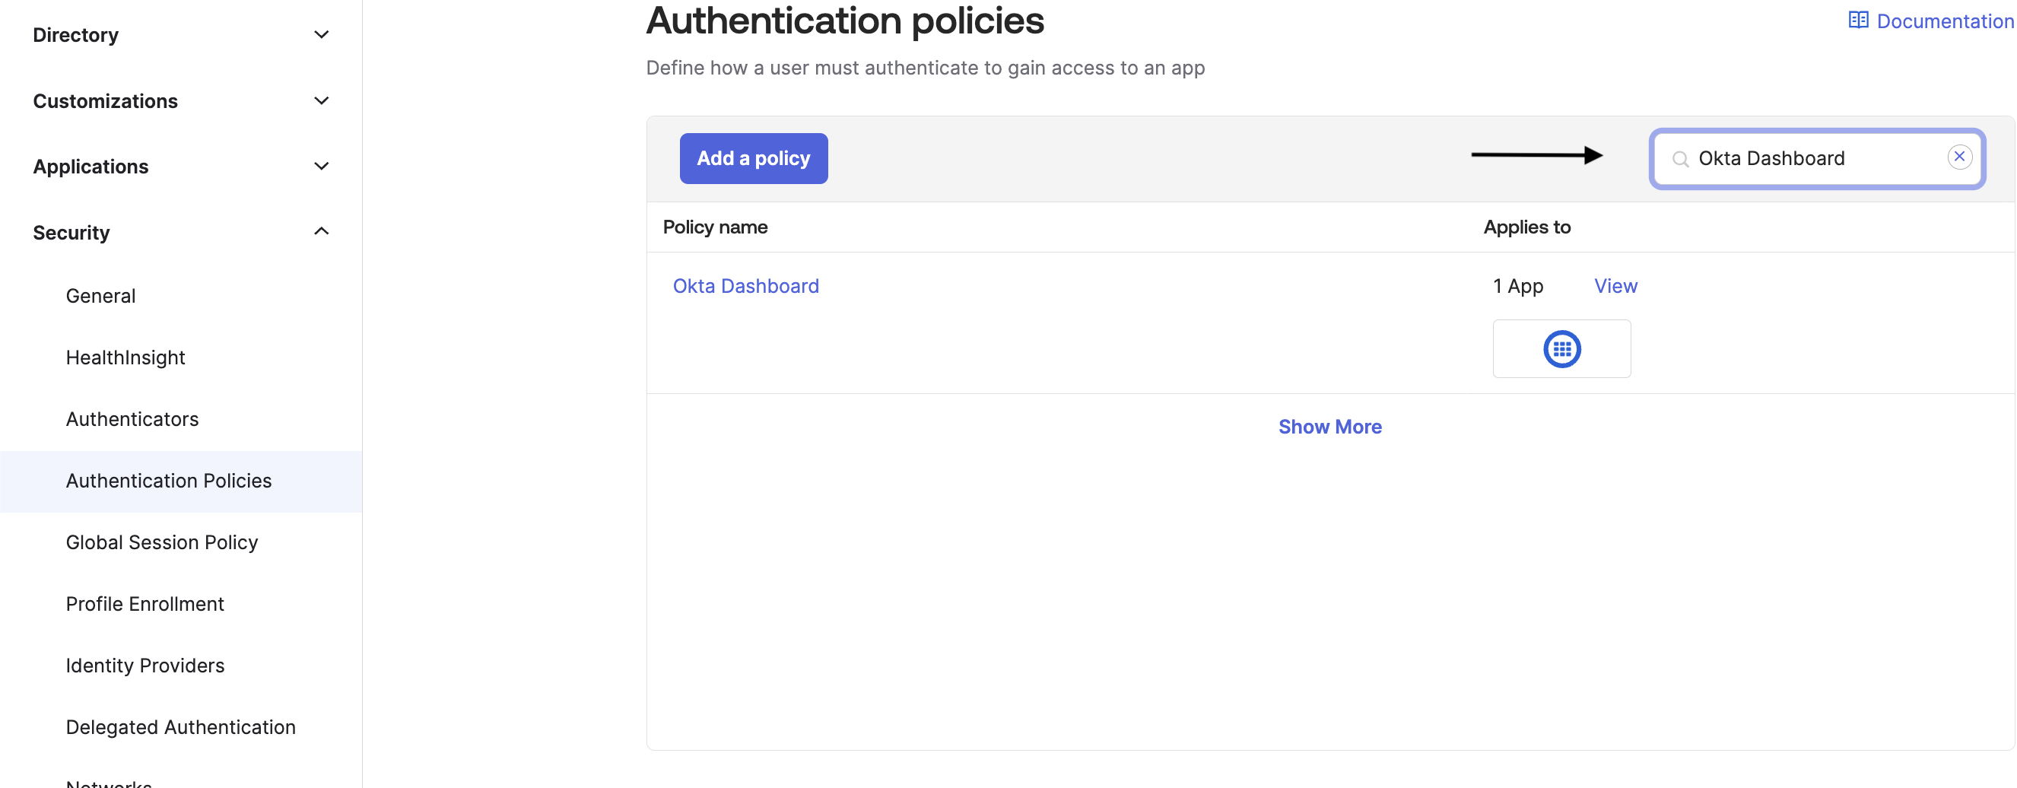Click the Add a policy button
Viewport: 2017px width, 788px height.
(x=753, y=158)
